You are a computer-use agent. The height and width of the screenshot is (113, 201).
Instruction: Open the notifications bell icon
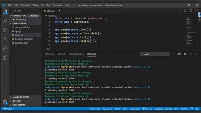tap(197, 109)
